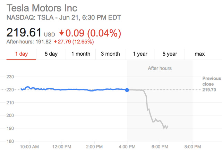The width and height of the screenshot is (222, 151).
Task: Click the 8:00 PM time axis label
Action: point(193,146)
